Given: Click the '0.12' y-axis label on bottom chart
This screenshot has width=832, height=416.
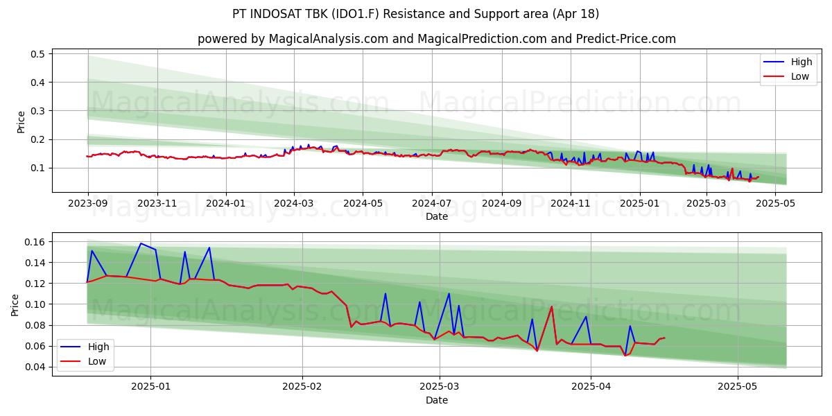Looking at the screenshot, I should coord(35,284).
